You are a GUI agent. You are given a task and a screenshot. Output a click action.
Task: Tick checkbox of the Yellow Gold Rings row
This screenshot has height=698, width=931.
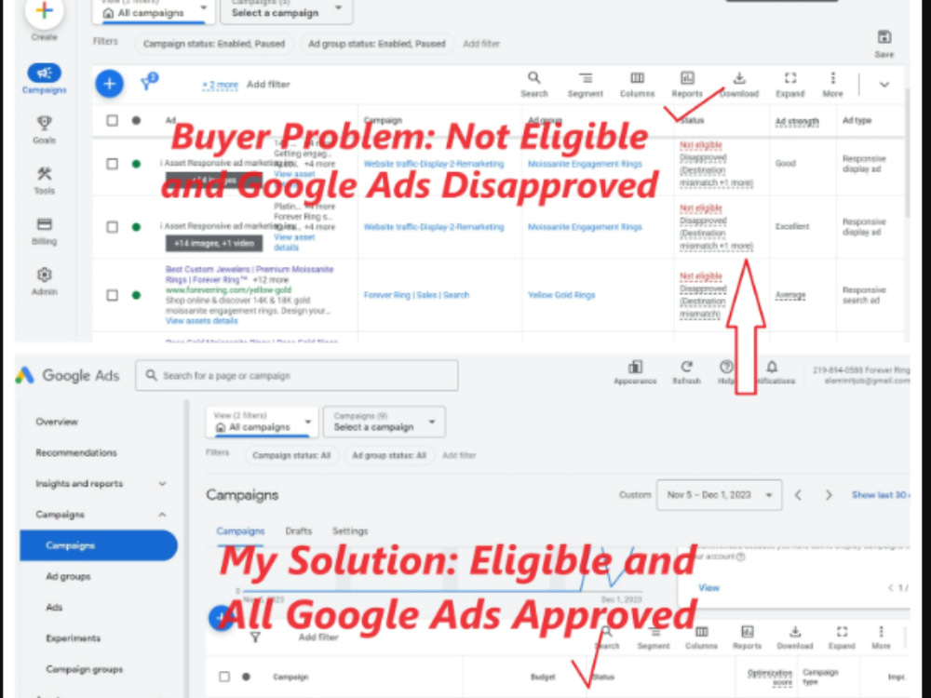(113, 295)
